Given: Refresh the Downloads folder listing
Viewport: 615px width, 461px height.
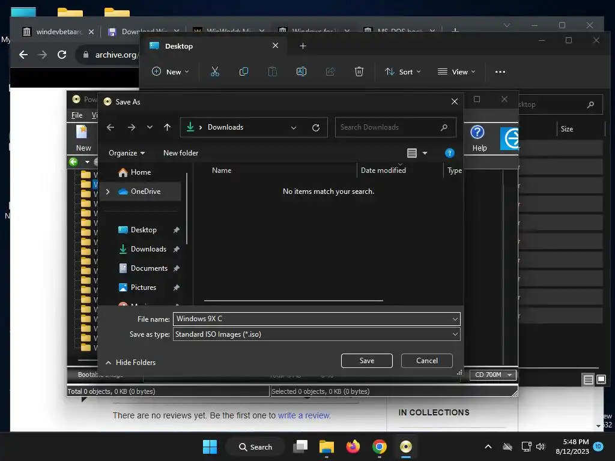Looking at the screenshot, I should pos(316,127).
